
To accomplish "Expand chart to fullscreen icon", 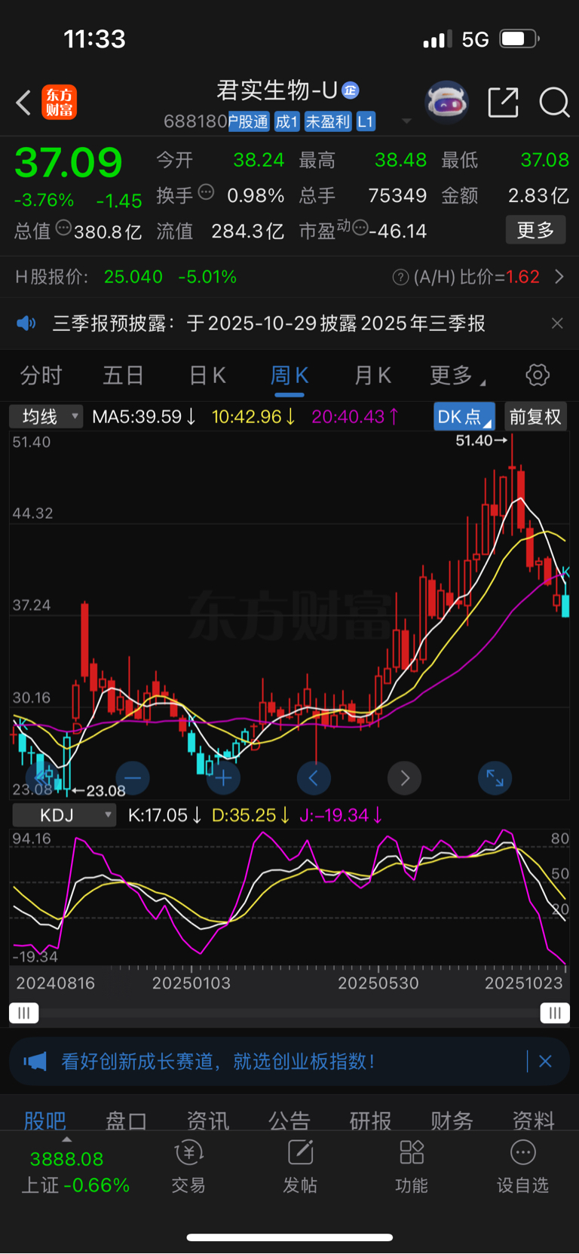I will pyautogui.click(x=495, y=777).
